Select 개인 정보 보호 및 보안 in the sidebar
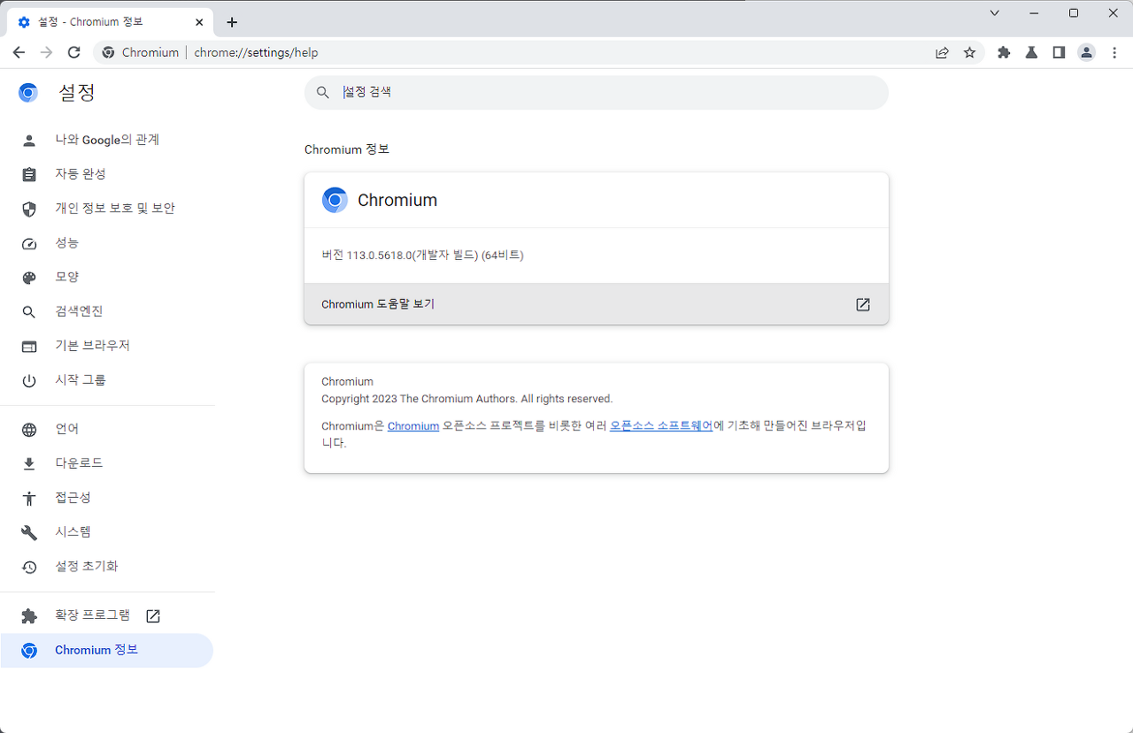Image resolution: width=1133 pixels, height=733 pixels. tap(107, 209)
